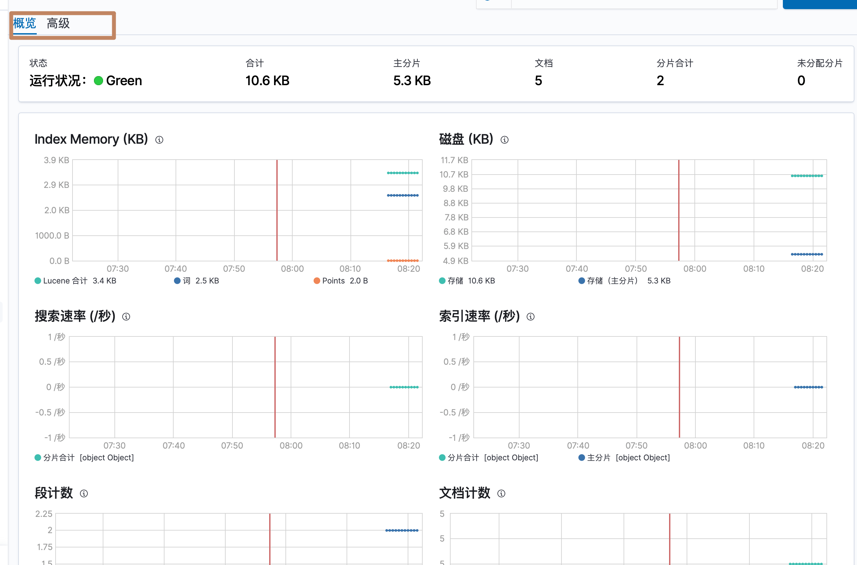Click info icon beside 磁盘 (KB) title
857x565 pixels.
[x=505, y=140]
